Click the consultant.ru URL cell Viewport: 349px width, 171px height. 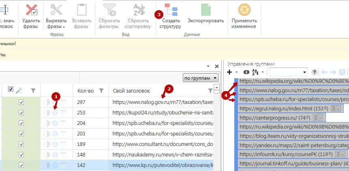click(x=161, y=144)
